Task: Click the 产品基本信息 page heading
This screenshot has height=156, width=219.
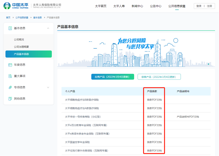Action: tap(68, 27)
